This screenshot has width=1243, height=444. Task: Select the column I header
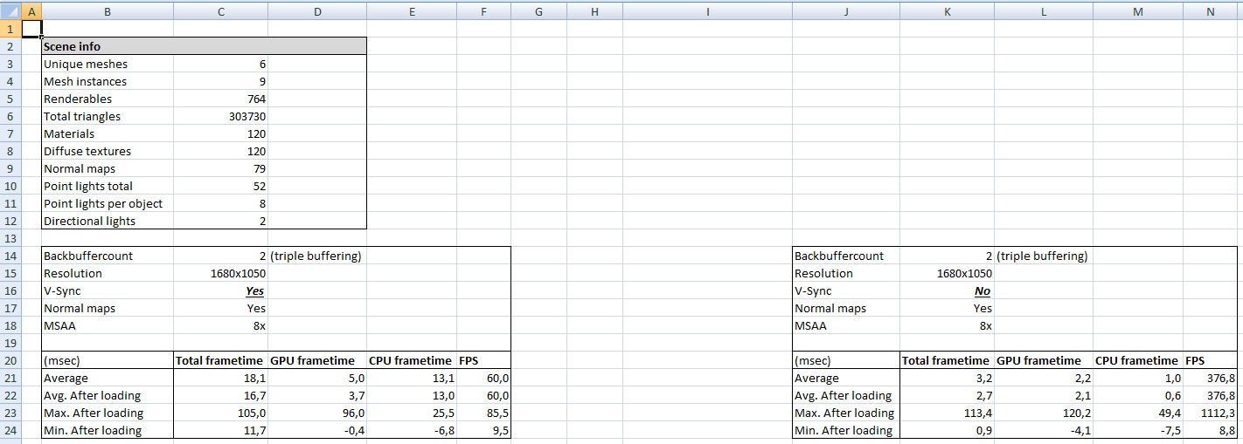pyautogui.click(x=707, y=11)
